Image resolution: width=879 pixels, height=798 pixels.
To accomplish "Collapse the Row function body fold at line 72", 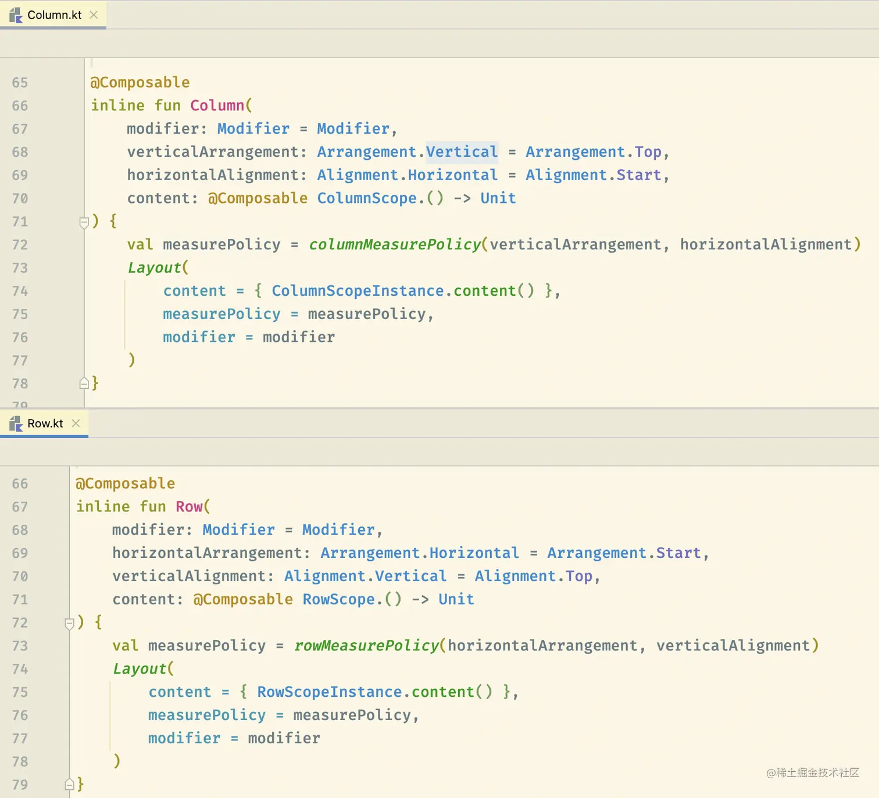I will click(x=69, y=623).
